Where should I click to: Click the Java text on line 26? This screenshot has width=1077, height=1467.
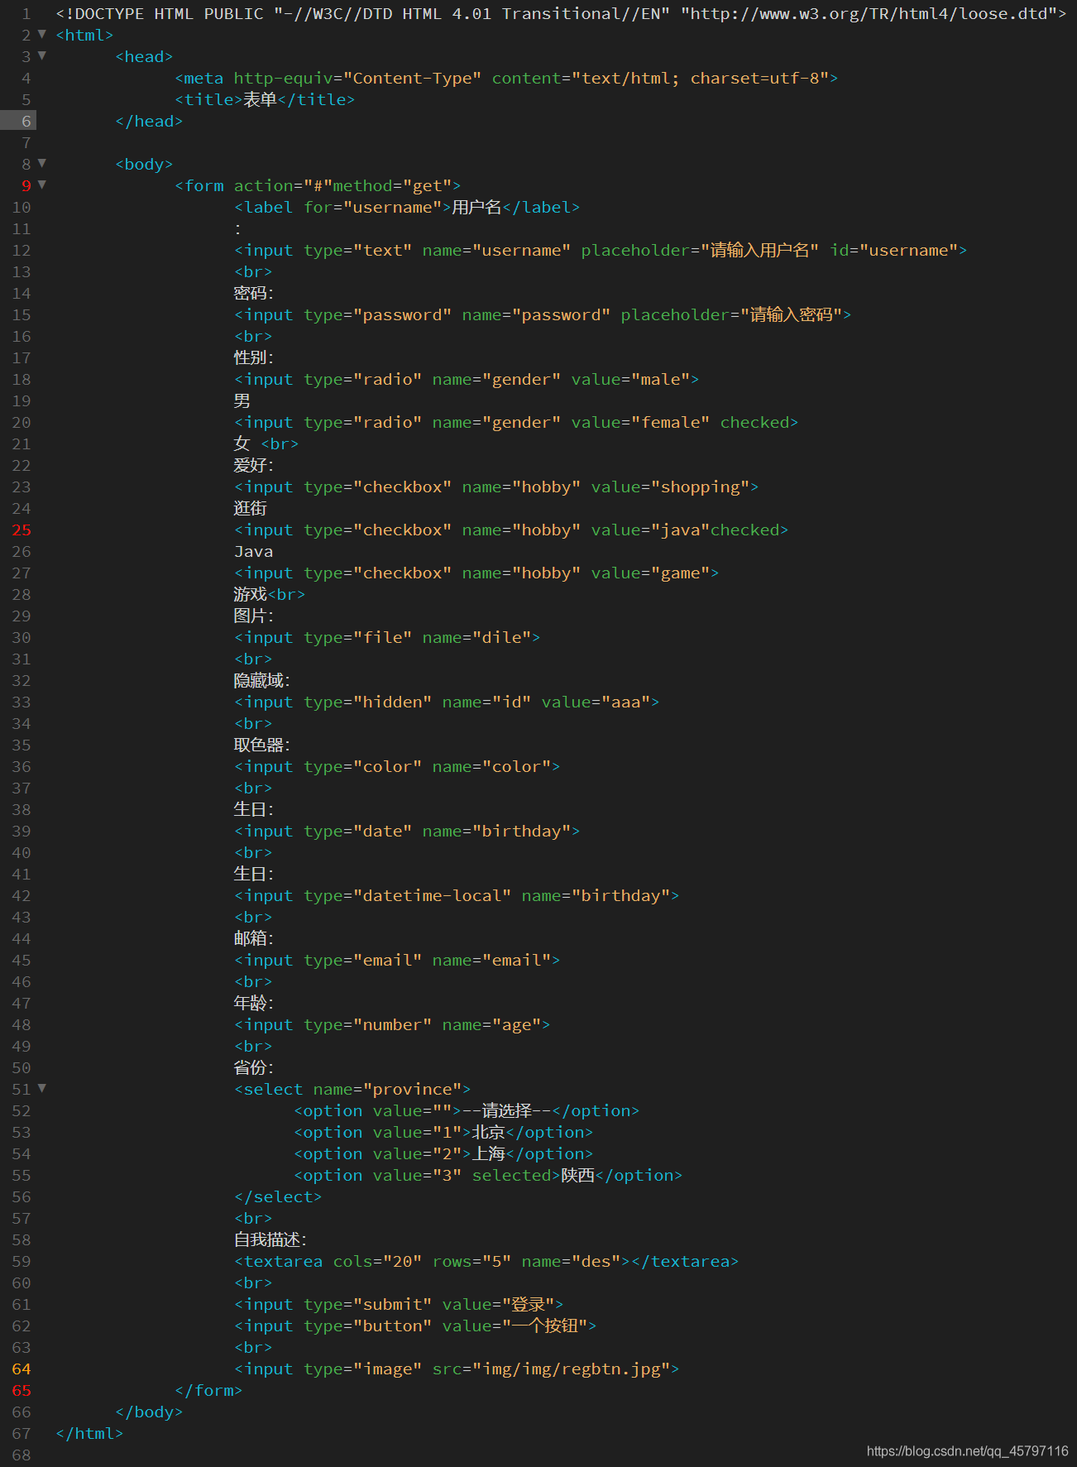[x=254, y=551]
